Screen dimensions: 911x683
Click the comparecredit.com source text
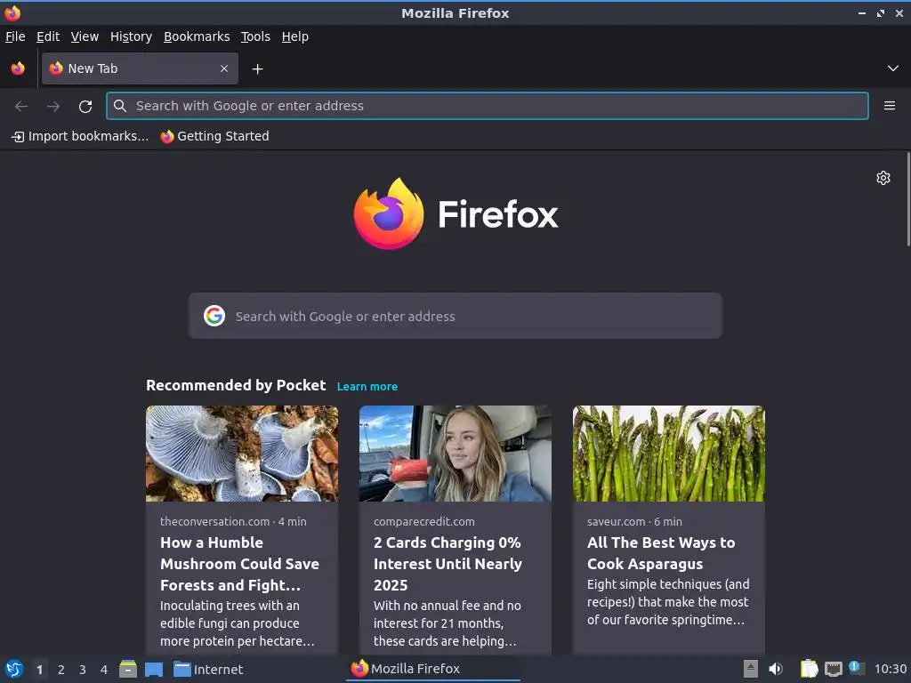(x=424, y=521)
